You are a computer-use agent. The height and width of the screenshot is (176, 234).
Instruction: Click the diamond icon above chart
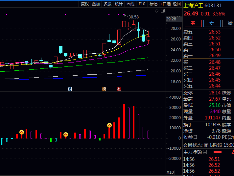(156, 11)
